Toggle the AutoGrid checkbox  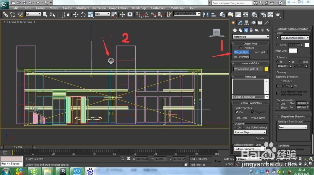241,48
